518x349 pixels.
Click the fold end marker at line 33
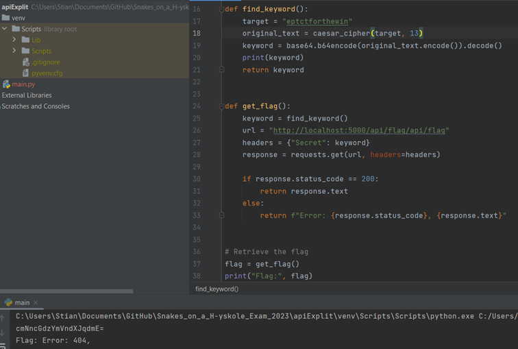tap(222, 215)
